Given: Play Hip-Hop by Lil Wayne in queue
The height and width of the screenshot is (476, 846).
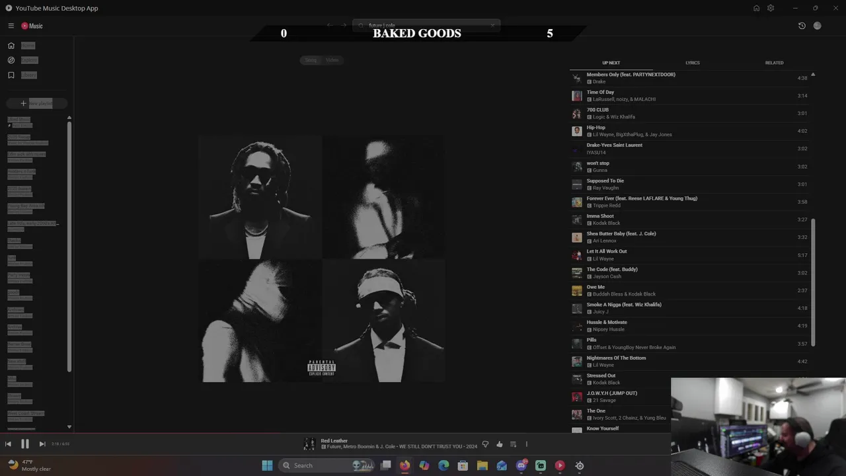Looking at the screenshot, I should point(691,131).
